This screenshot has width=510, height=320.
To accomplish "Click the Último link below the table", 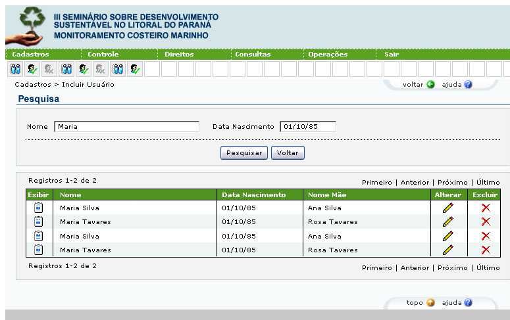I will [488, 268].
